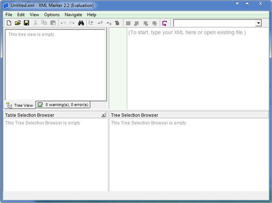Viewport: 272px width, 203px height.
Task: Click the window title 'Untitled.xml - XML Marker 2.2'
Action: (52, 5)
